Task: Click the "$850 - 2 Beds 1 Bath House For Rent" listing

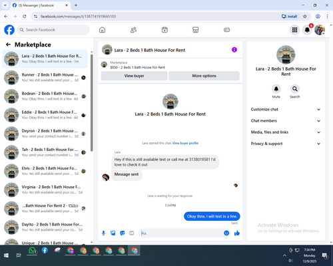Action: (x=138, y=67)
